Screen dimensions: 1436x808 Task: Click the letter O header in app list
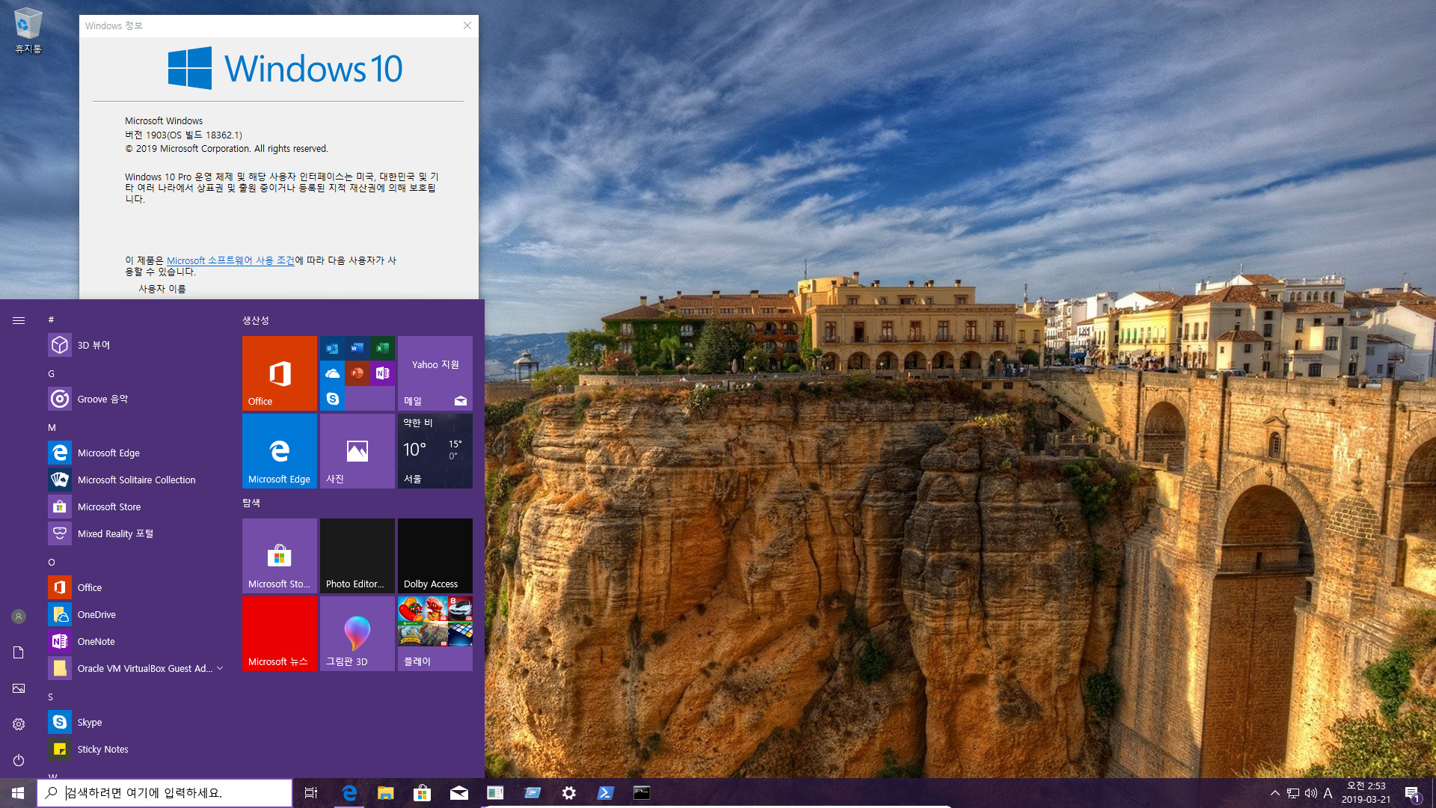coord(52,562)
